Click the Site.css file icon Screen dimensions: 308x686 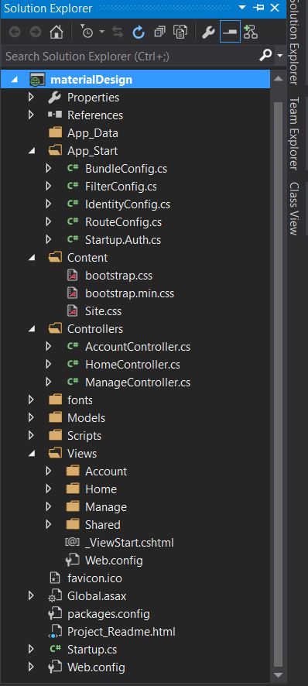click(x=73, y=311)
